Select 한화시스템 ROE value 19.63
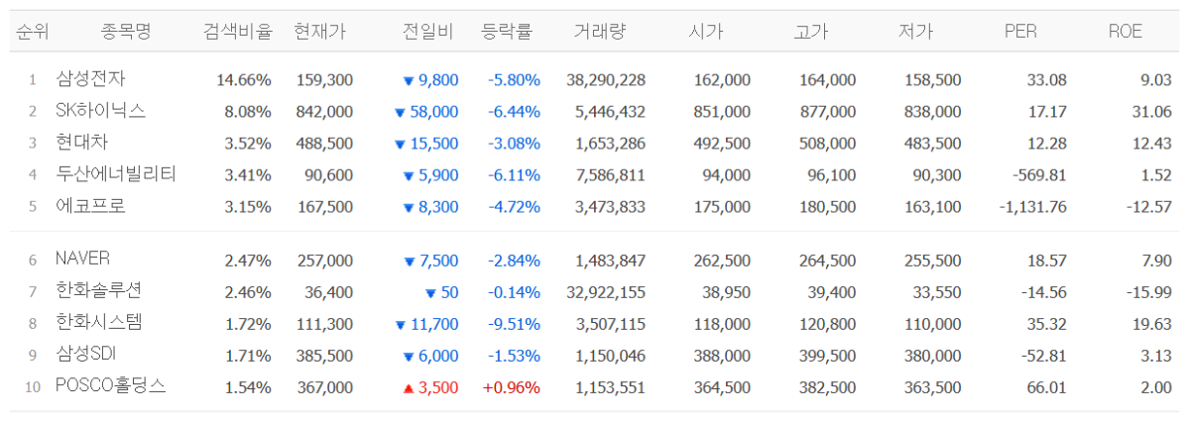 [1154, 324]
